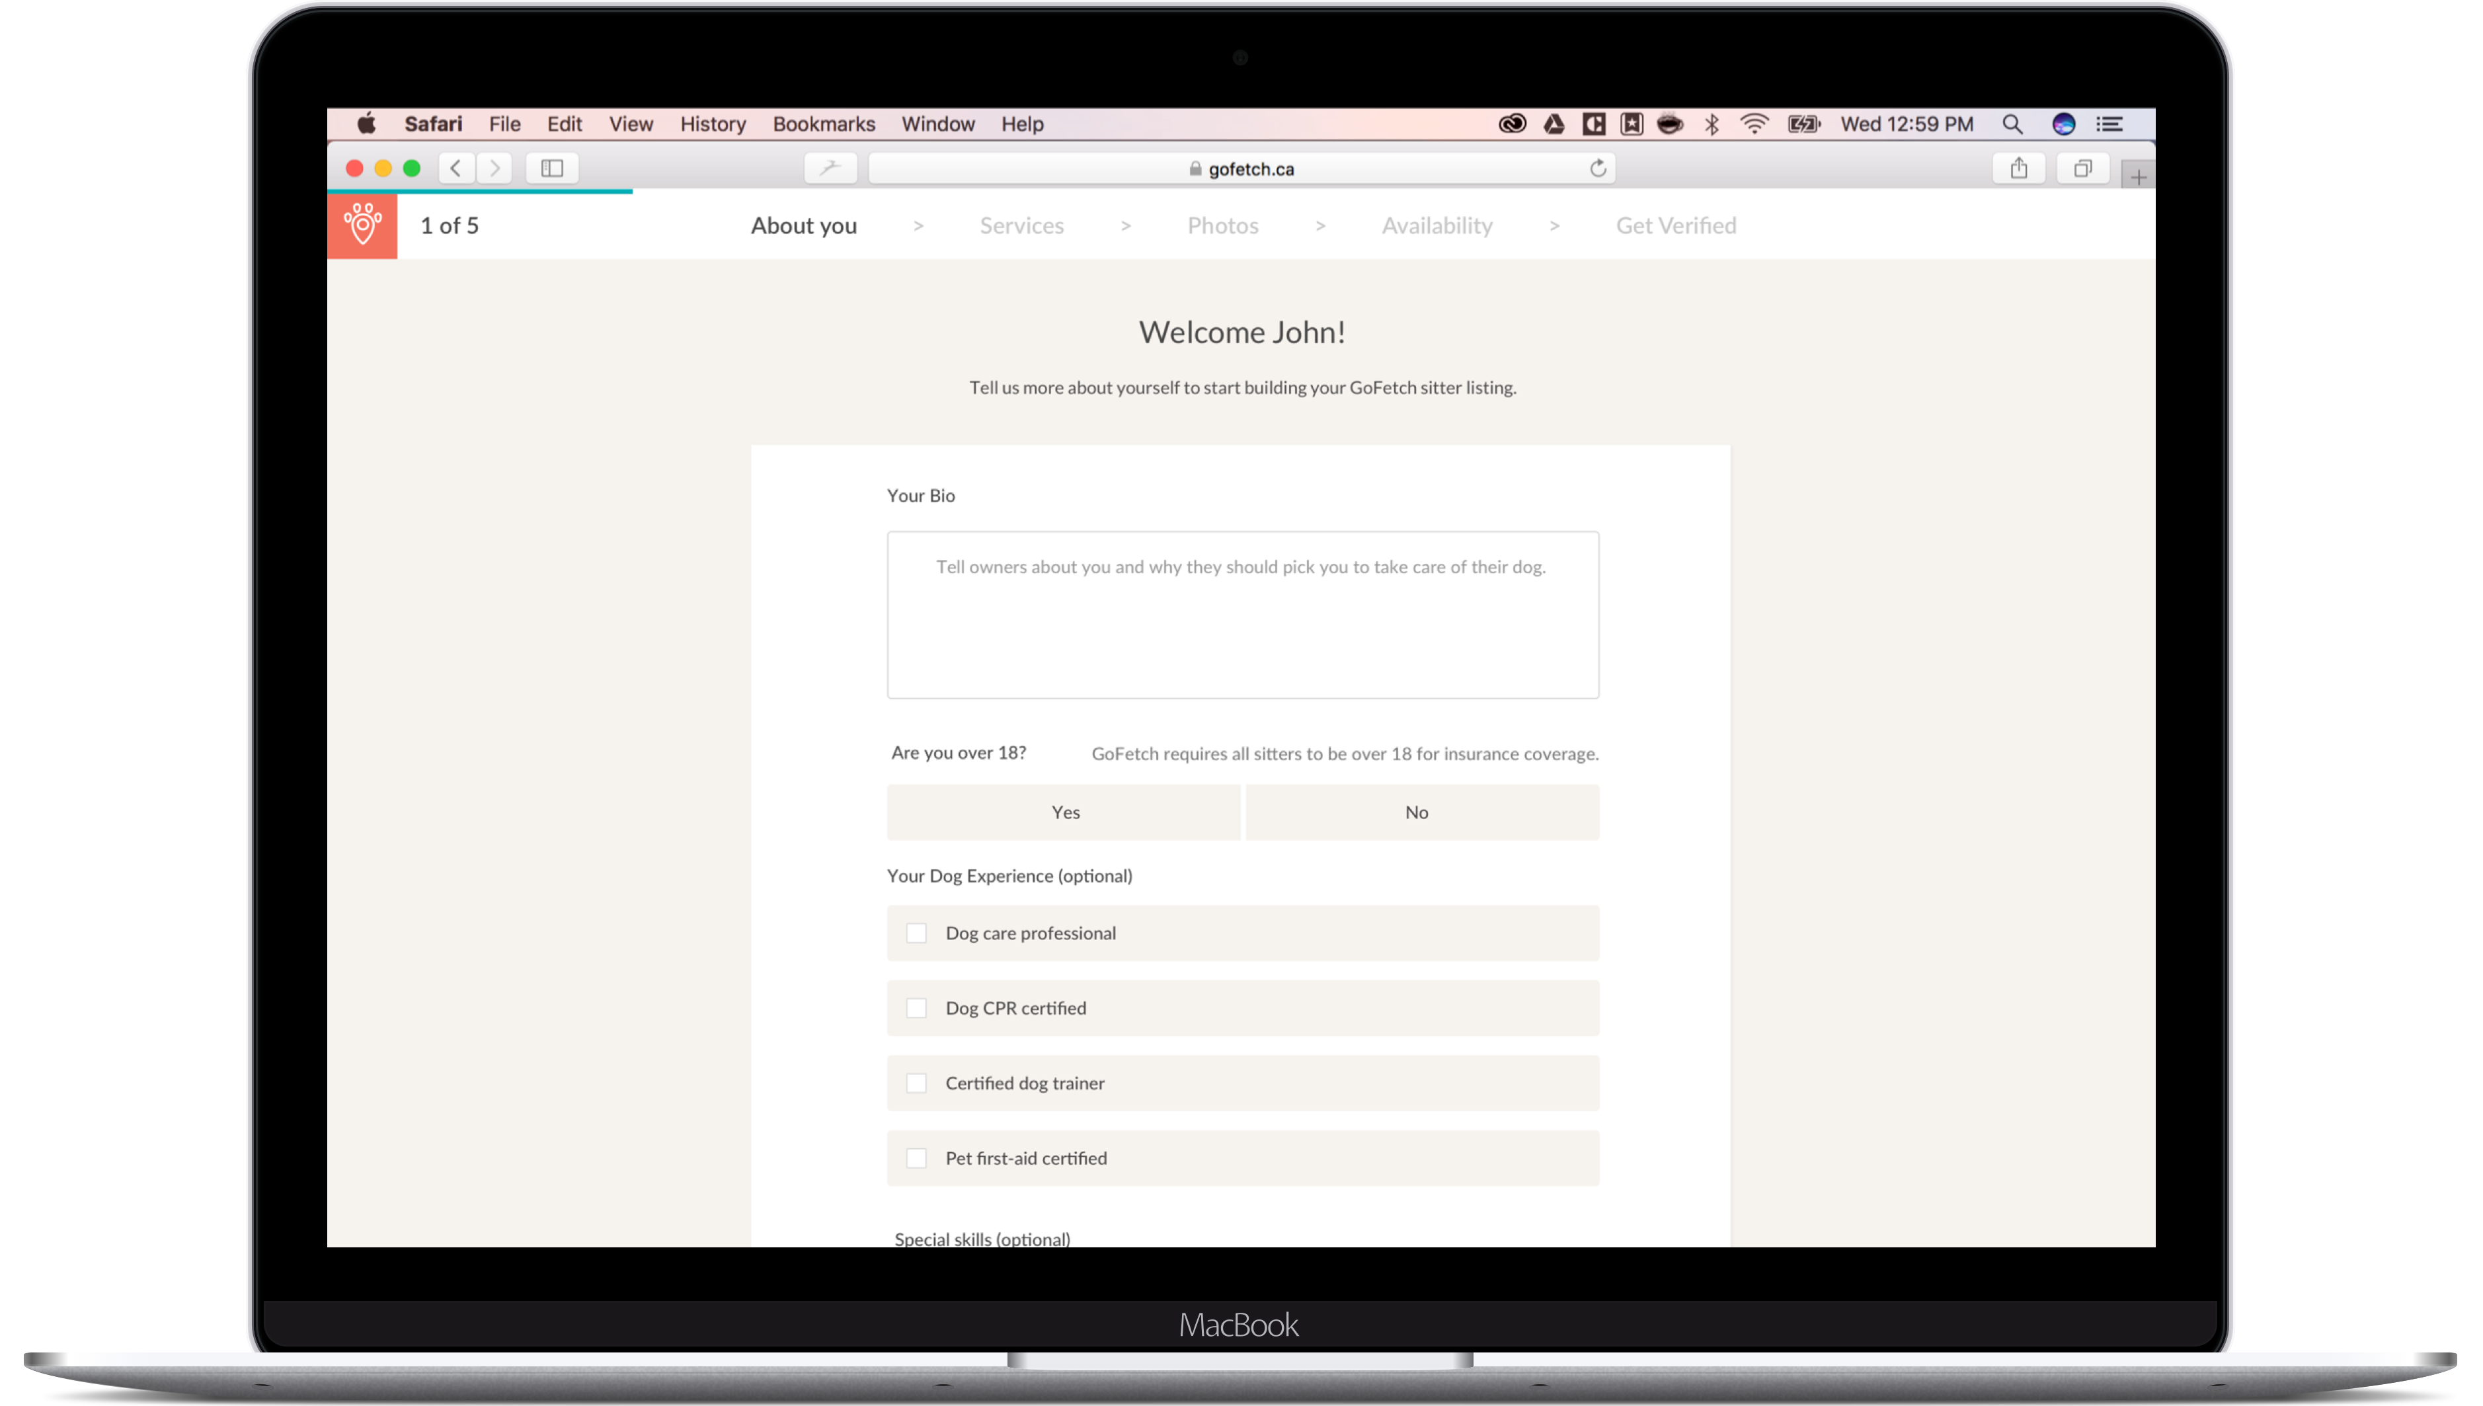Toggle the Safari sidebar button

point(553,168)
